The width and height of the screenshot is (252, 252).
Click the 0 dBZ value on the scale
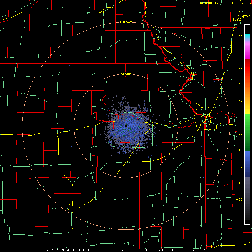pyautogui.click(x=242, y=167)
